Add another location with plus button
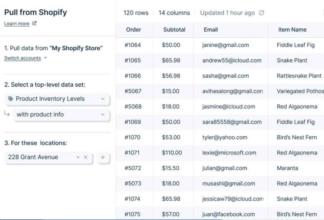Image resolution: width=324 pixels, height=220 pixels. tap(103, 157)
